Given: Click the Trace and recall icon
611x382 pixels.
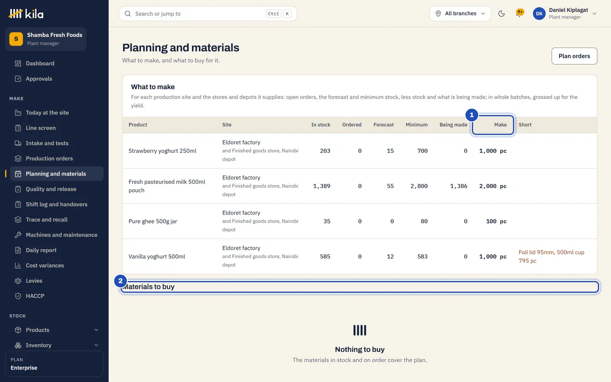Looking at the screenshot, I should [x=18, y=219].
